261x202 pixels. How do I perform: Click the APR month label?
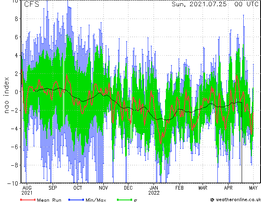click(228, 188)
